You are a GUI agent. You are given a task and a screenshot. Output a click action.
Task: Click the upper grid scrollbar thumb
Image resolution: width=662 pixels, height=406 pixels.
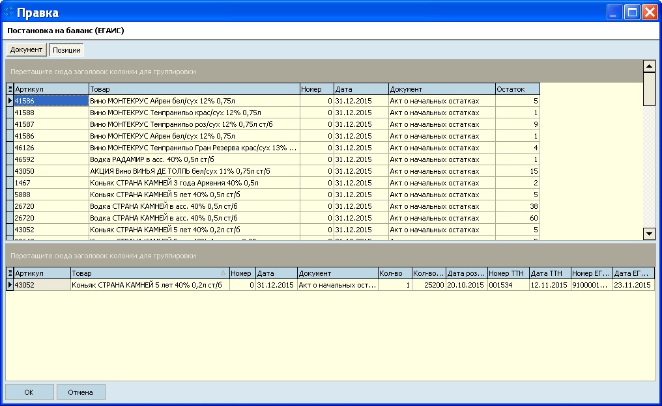tap(649, 89)
